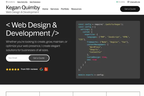Open the San Francisco location link

(35, 2)
